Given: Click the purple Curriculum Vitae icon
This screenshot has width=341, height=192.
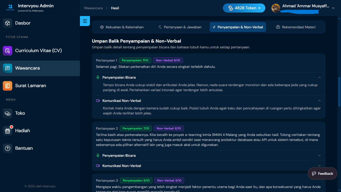Looking at the screenshot, I should point(7,51).
